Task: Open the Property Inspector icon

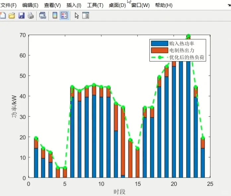Action: (86, 16)
